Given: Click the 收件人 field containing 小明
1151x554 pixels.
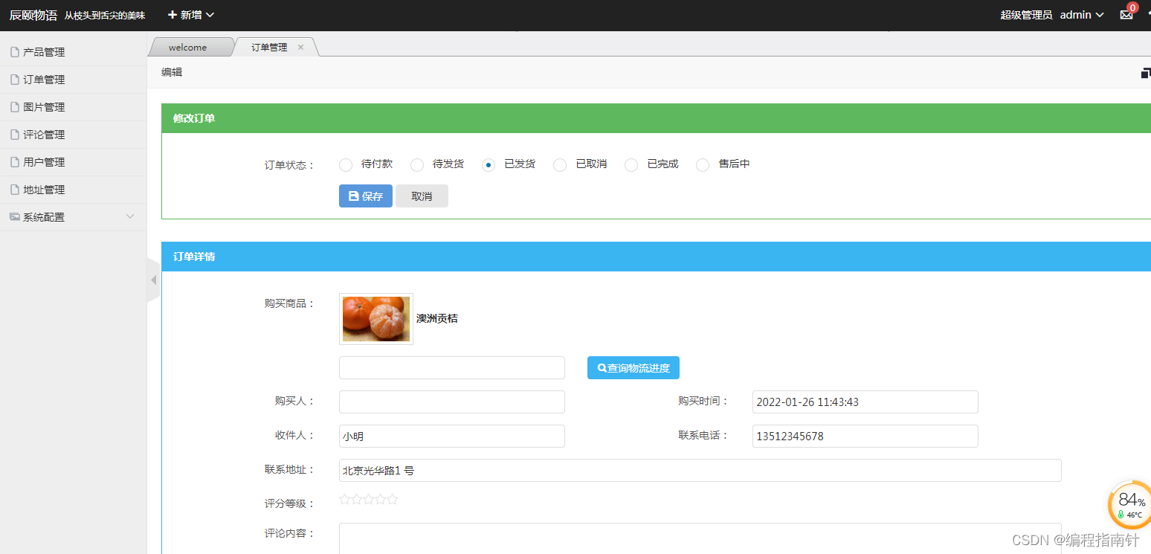Looking at the screenshot, I should 452,437.
